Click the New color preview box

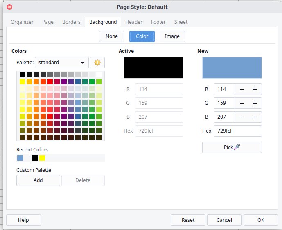point(232,68)
